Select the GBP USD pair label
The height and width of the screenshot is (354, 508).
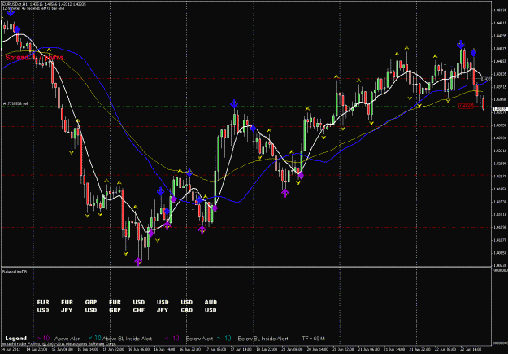tap(91, 306)
